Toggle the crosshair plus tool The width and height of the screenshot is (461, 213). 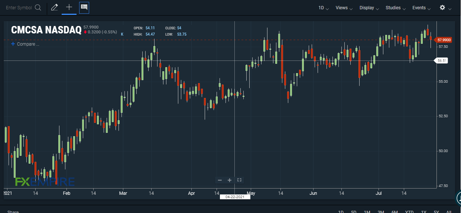tap(69, 7)
